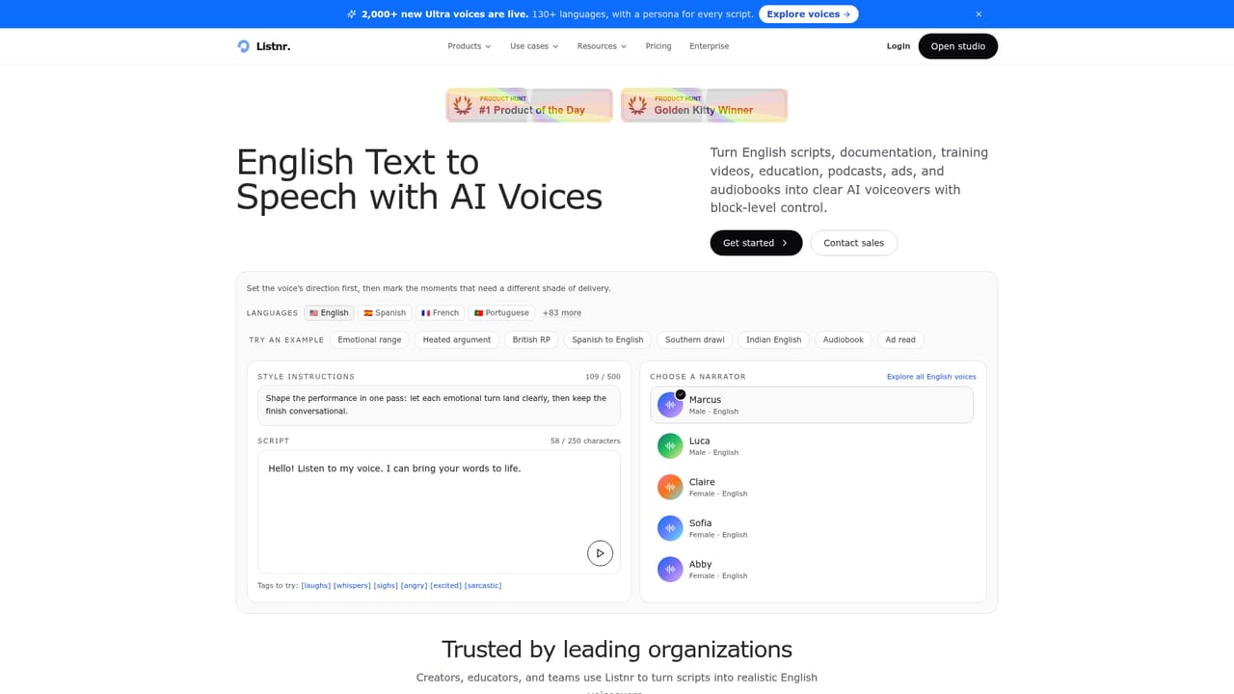
Task: Click Luca's green waveform avatar
Action: pos(670,446)
